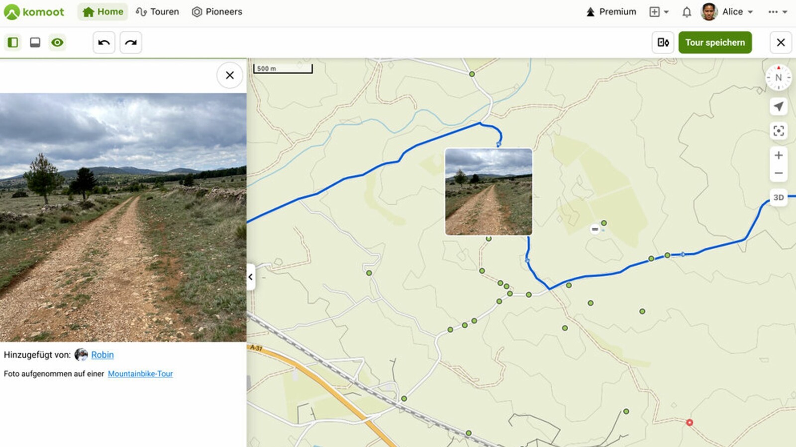Expand the three-dots more menu
Image resolution: width=796 pixels, height=447 pixels.
point(777,12)
